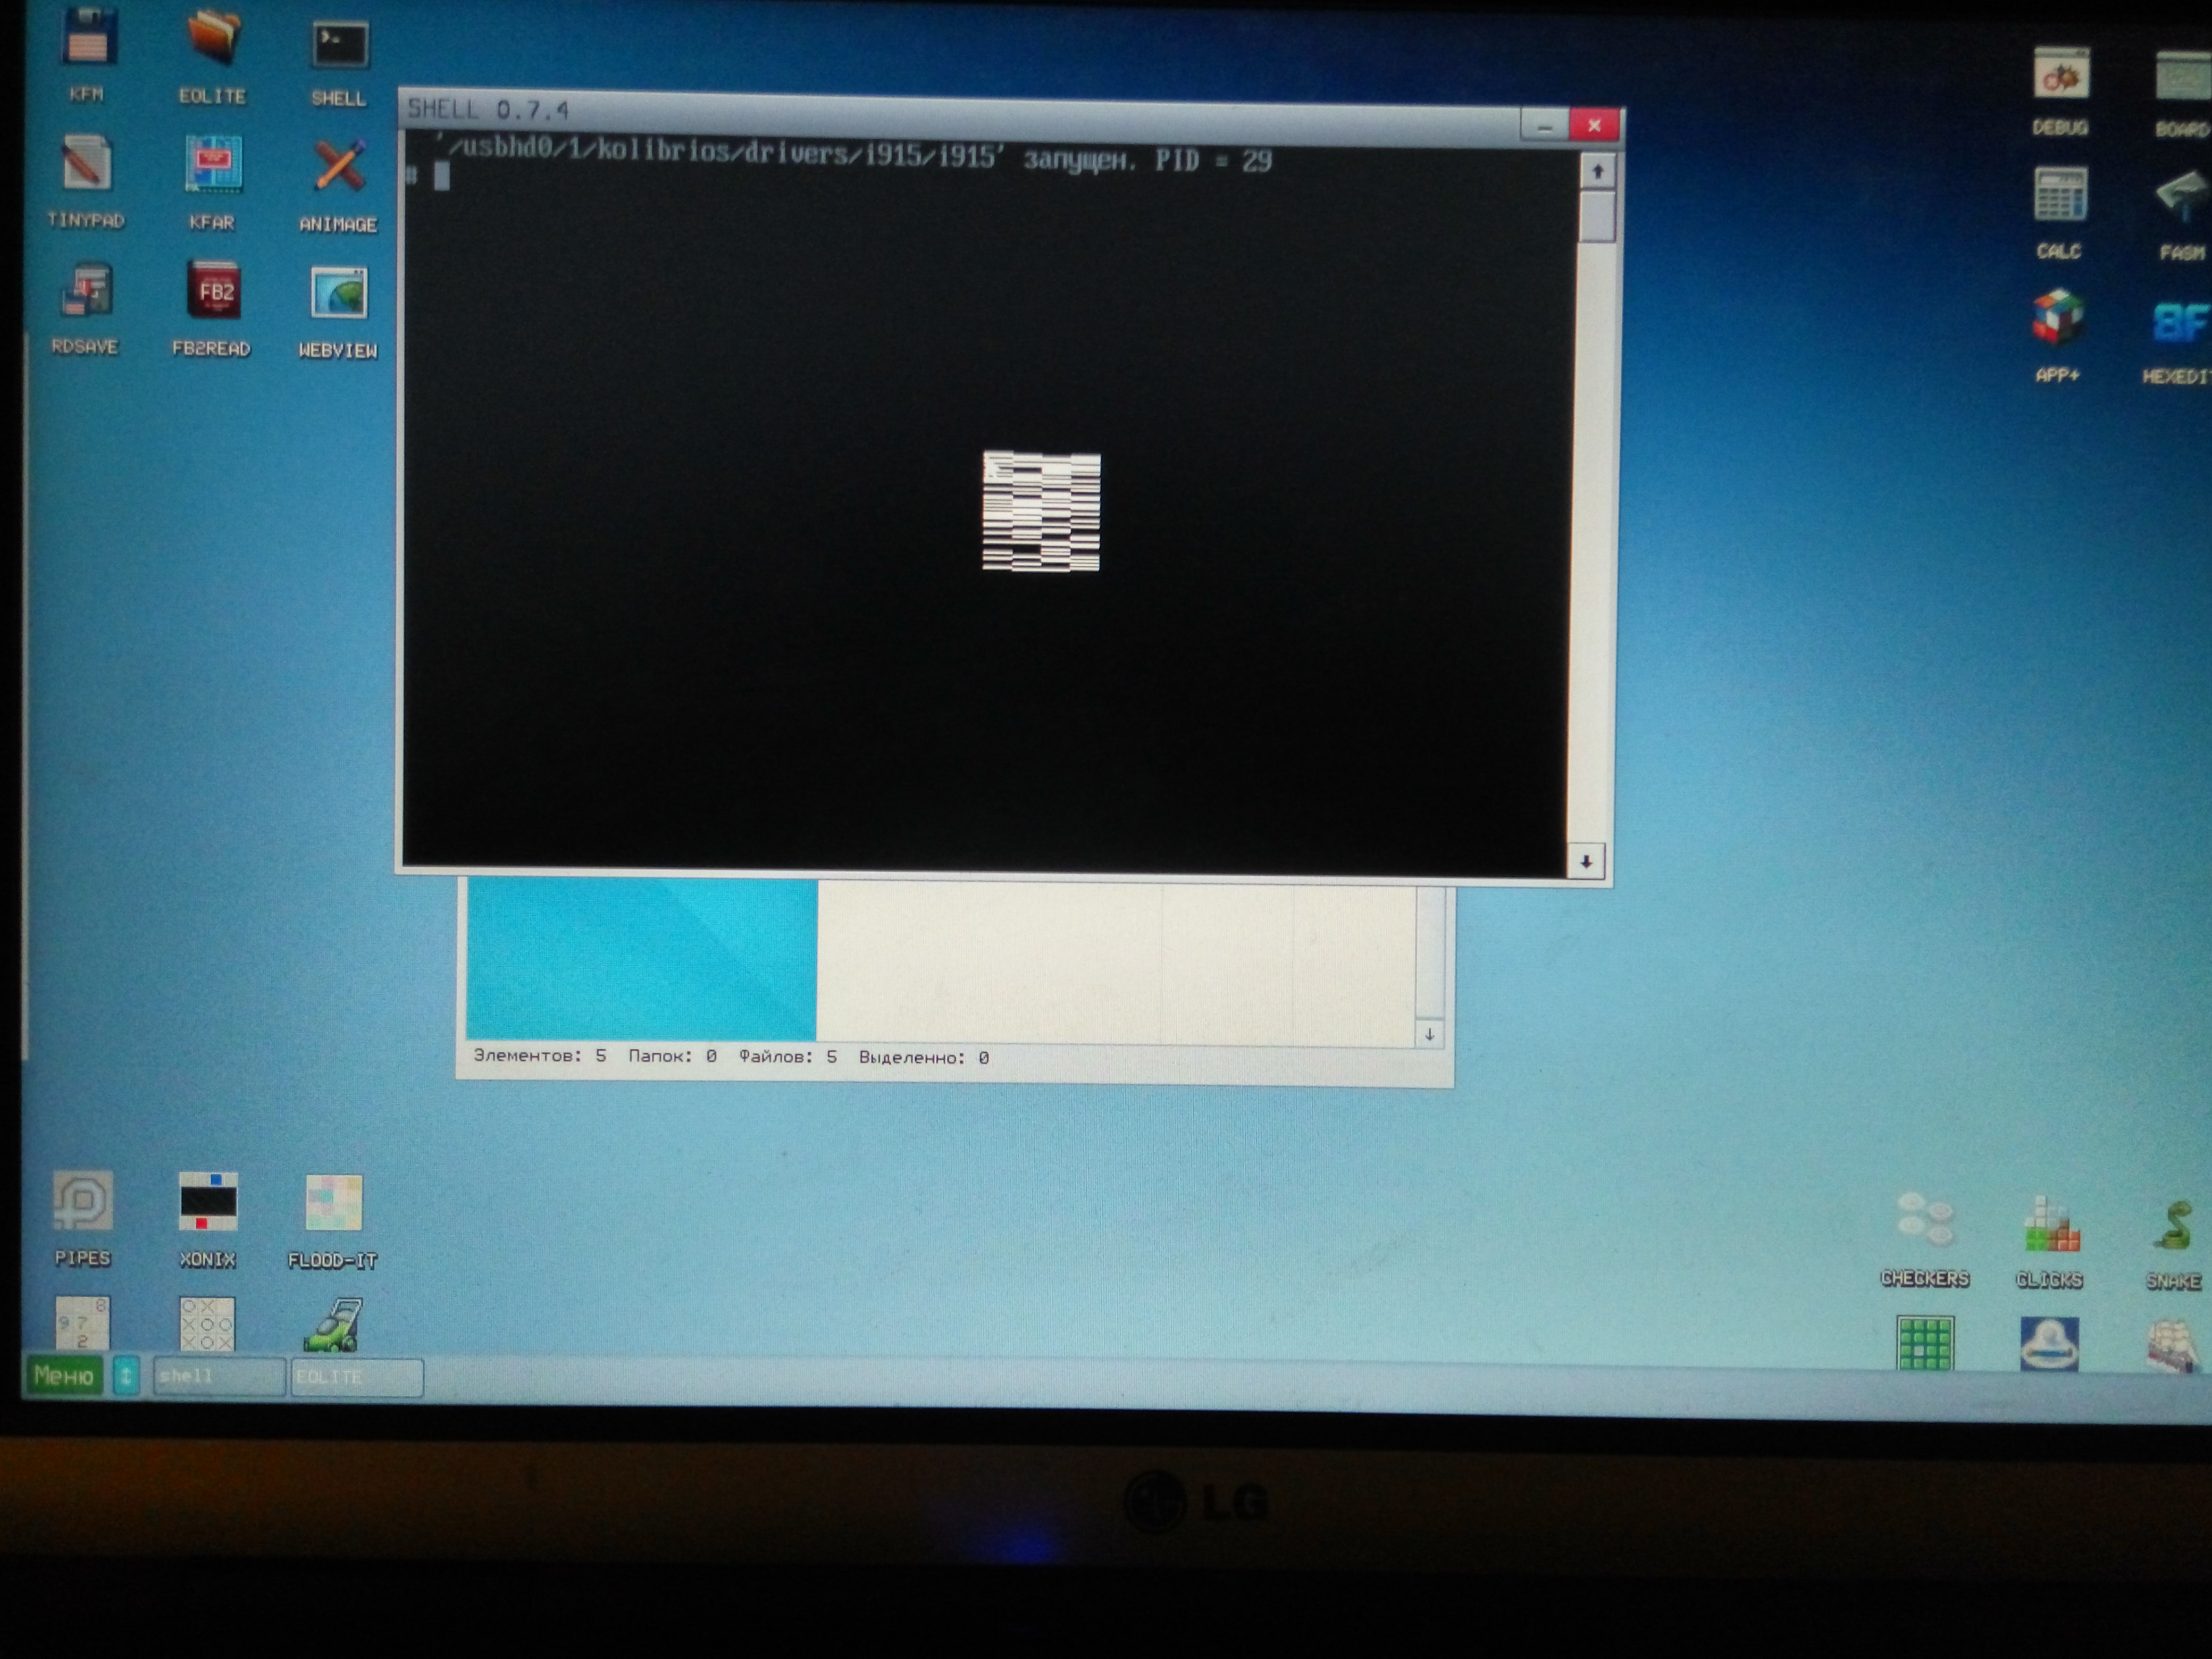This screenshot has width=2212, height=1659.
Task: Start the XONIX game icon
Action: coord(208,1202)
